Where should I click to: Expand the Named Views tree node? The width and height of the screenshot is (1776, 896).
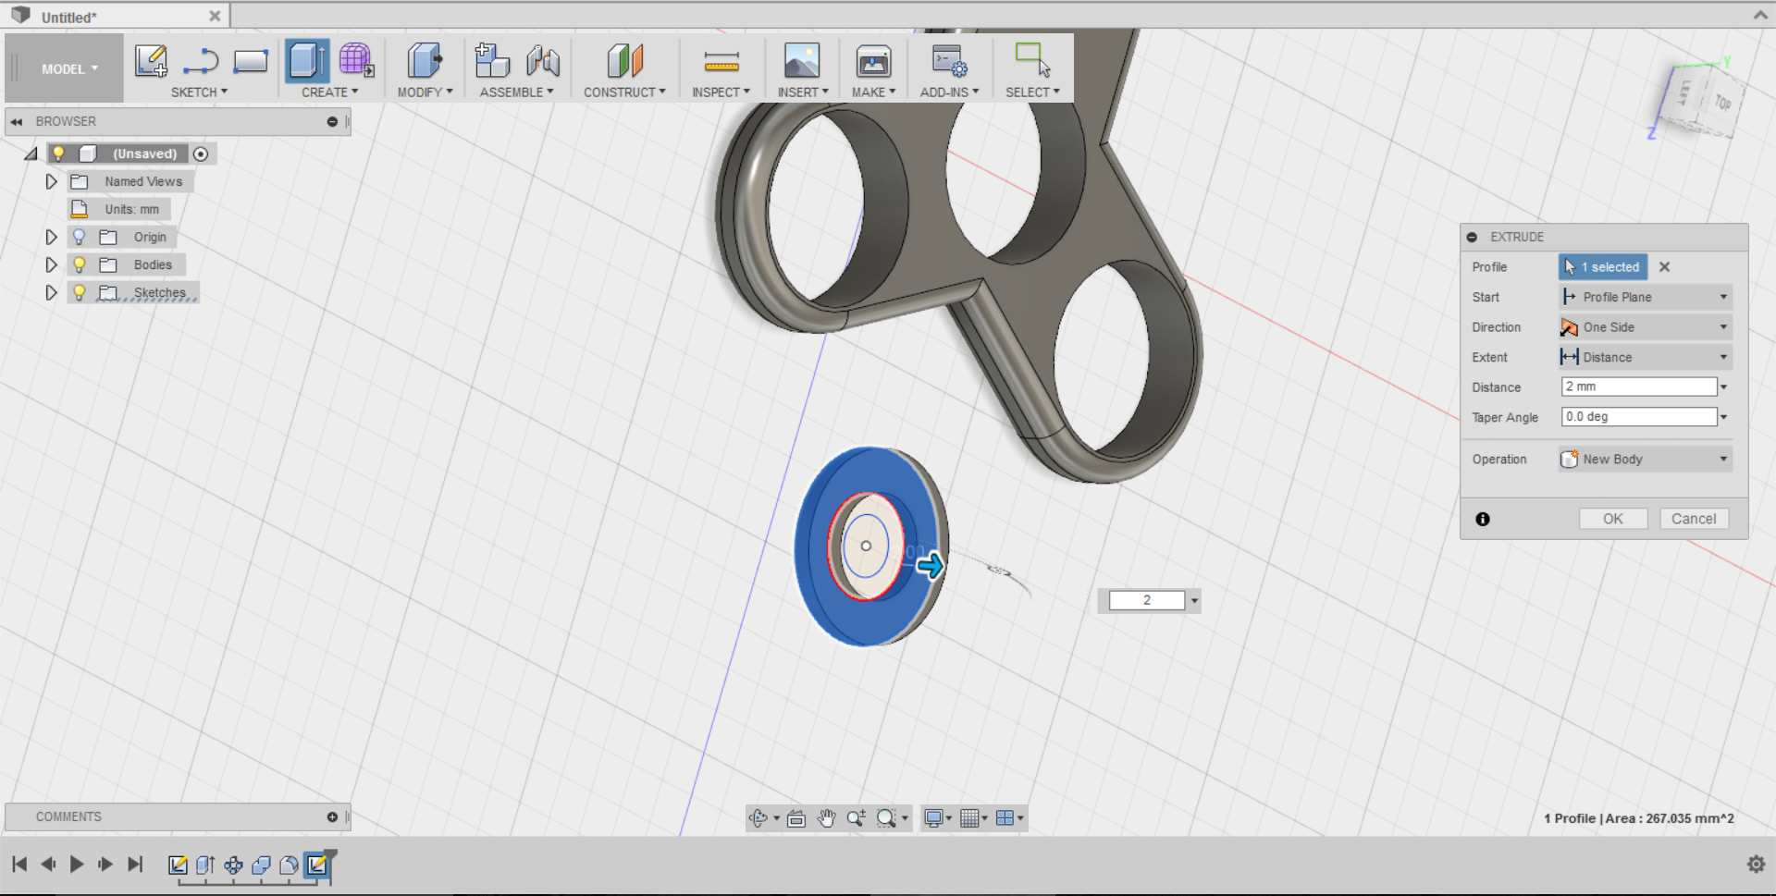[x=52, y=181]
